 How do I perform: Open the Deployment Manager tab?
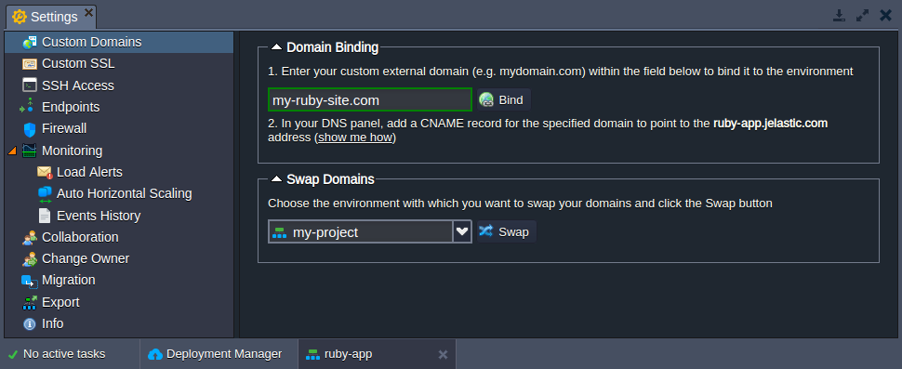219,354
